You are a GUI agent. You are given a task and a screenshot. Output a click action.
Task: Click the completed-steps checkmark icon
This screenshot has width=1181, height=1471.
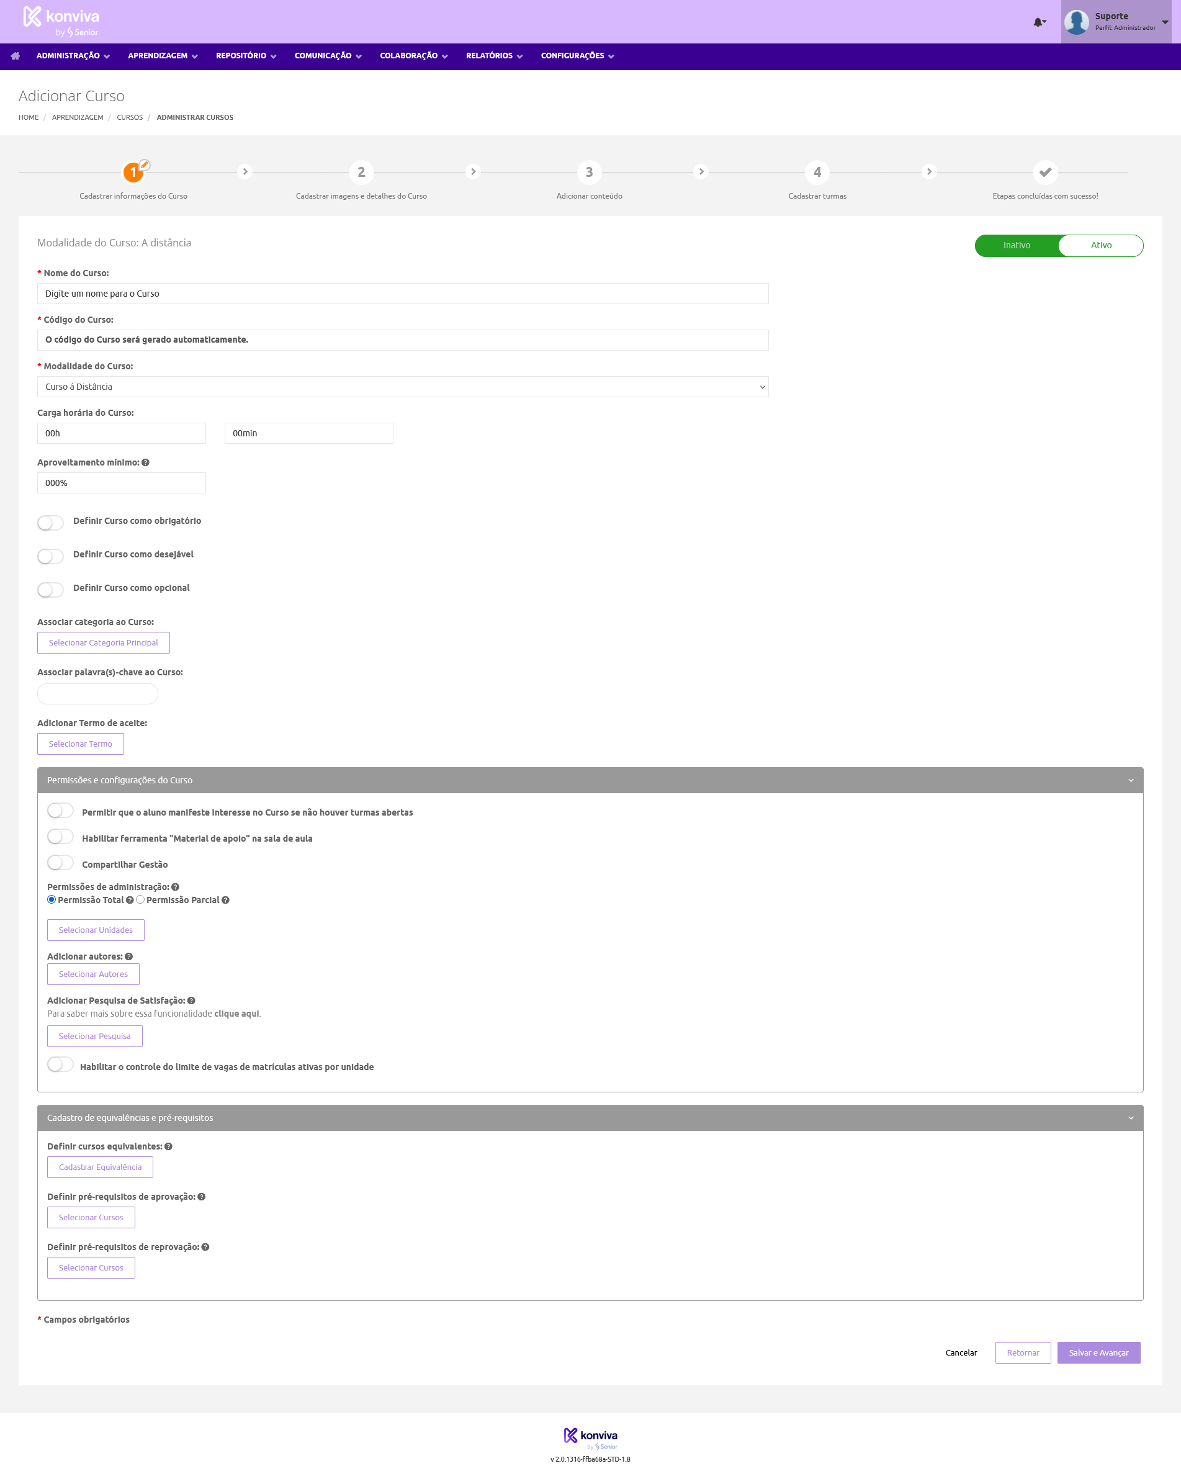[1045, 173]
